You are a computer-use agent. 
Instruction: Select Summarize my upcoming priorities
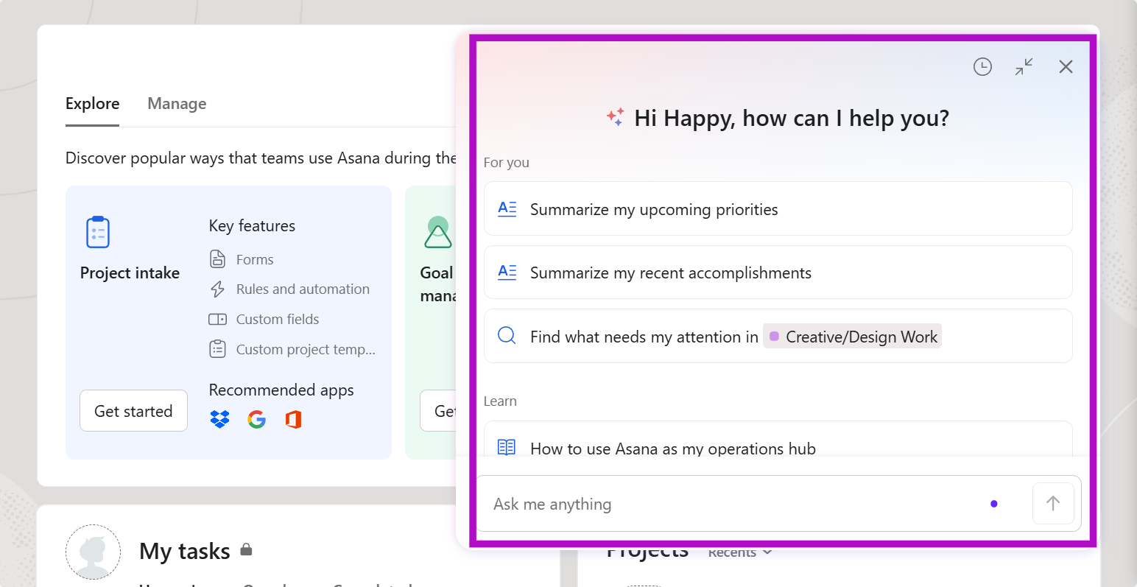(x=778, y=209)
